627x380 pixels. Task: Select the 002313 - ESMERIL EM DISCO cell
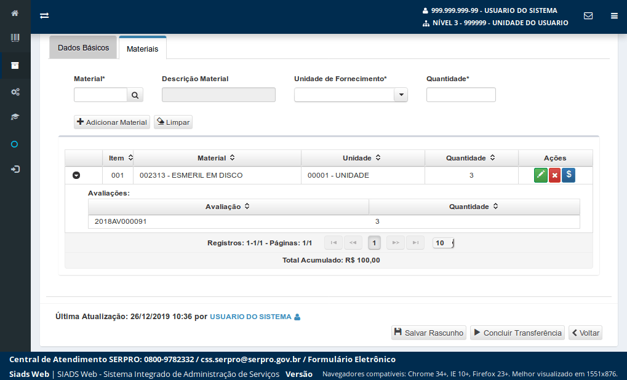point(217,175)
